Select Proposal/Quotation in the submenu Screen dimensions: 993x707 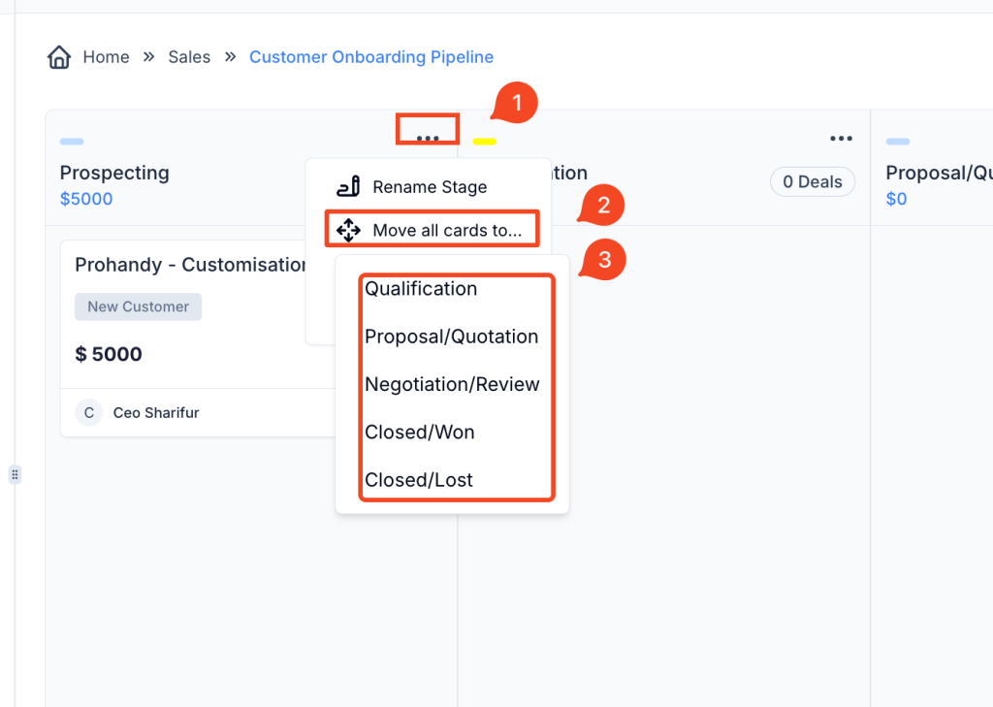pyautogui.click(x=451, y=337)
